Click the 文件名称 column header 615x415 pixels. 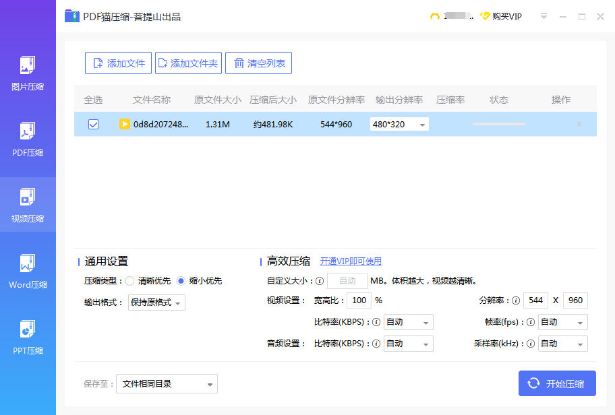pos(152,100)
